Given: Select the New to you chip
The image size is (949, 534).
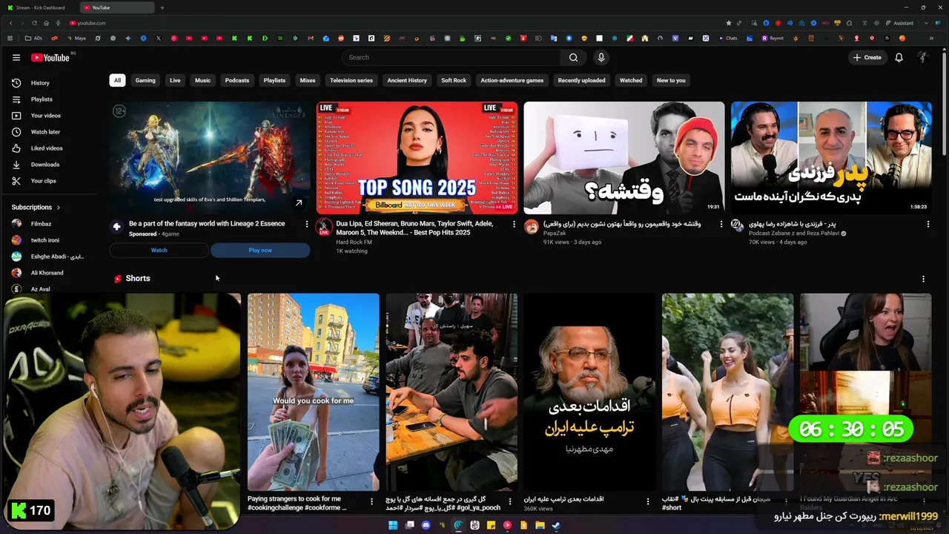Looking at the screenshot, I should 671,80.
